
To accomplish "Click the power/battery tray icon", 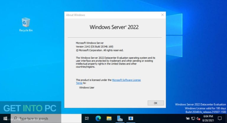I will [188, 119].
